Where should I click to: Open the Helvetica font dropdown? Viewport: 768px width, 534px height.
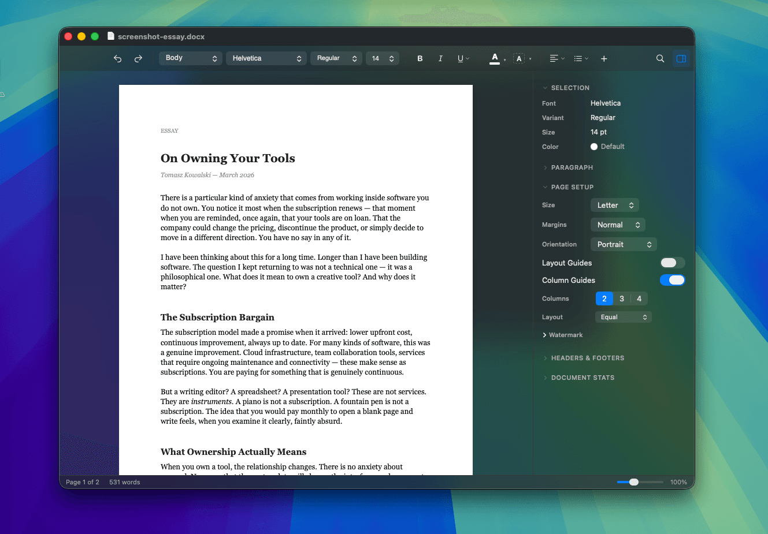[x=266, y=58]
